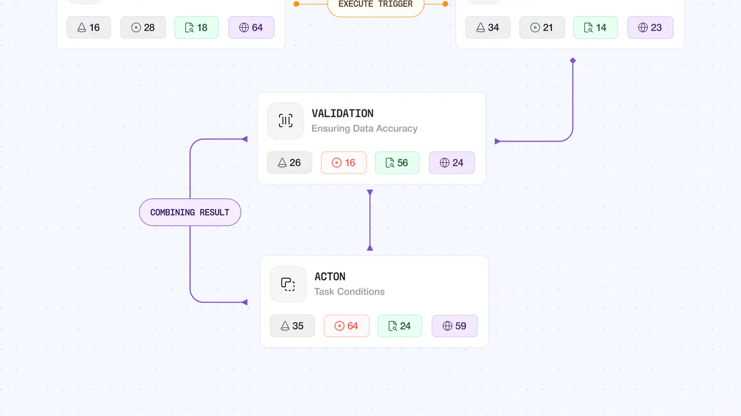Select the Acton red target badge 64
This screenshot has height=416, width=741.
pos(347,326)
